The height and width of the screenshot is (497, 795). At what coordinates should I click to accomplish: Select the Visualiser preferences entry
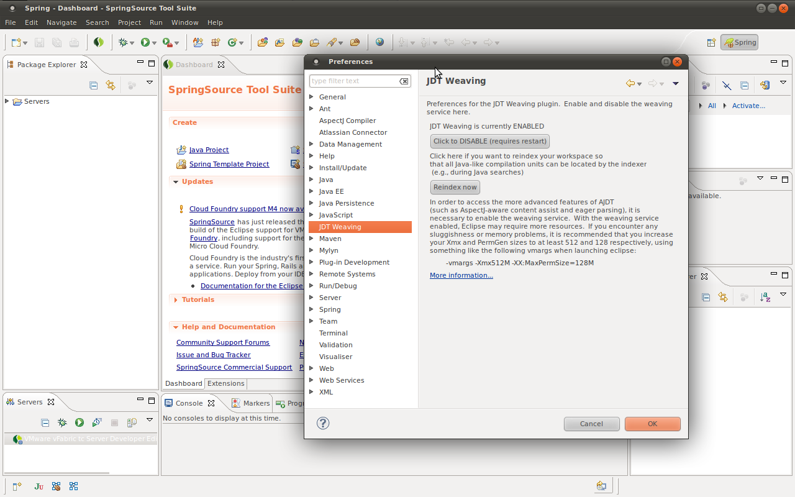335,357
